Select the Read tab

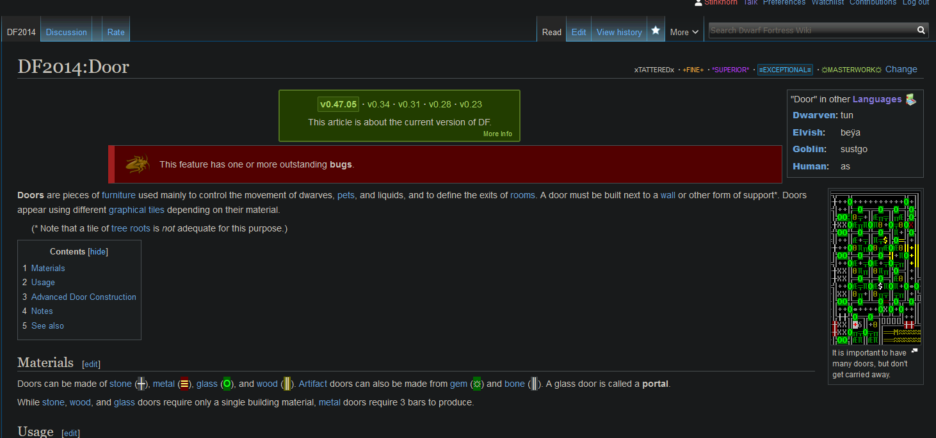pyautogui.click(x=552, y=32)
